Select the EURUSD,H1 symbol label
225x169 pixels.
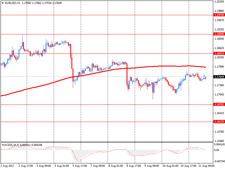tap(13, 3)
